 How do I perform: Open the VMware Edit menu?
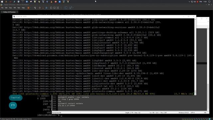pos(6,8)
